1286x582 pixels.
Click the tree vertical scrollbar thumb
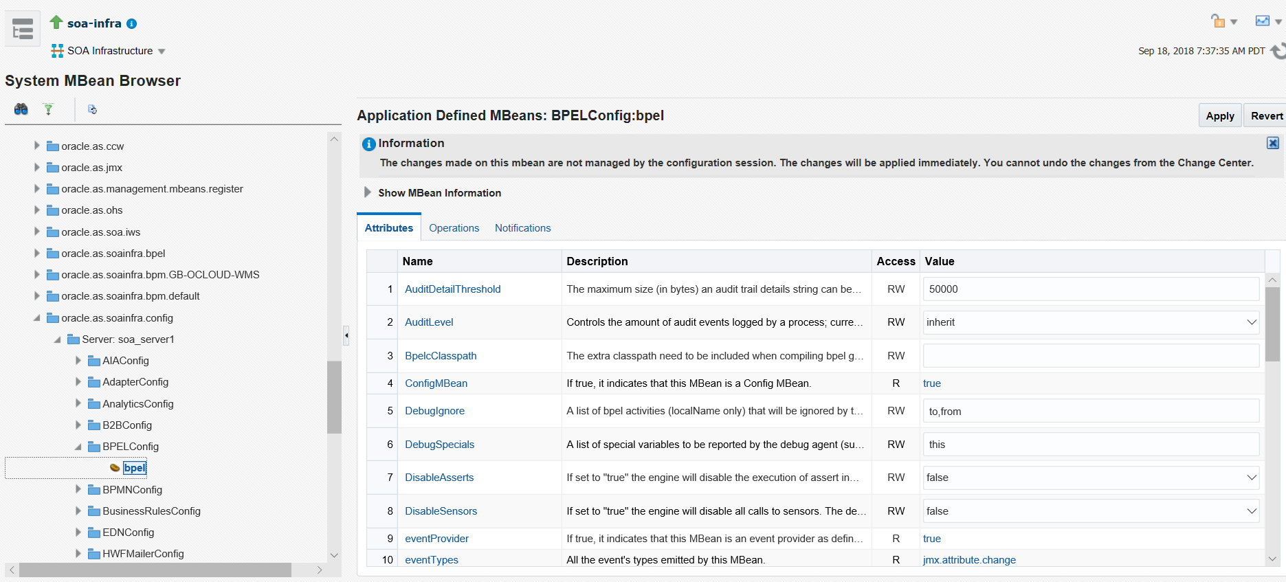[x=334, y=397]
